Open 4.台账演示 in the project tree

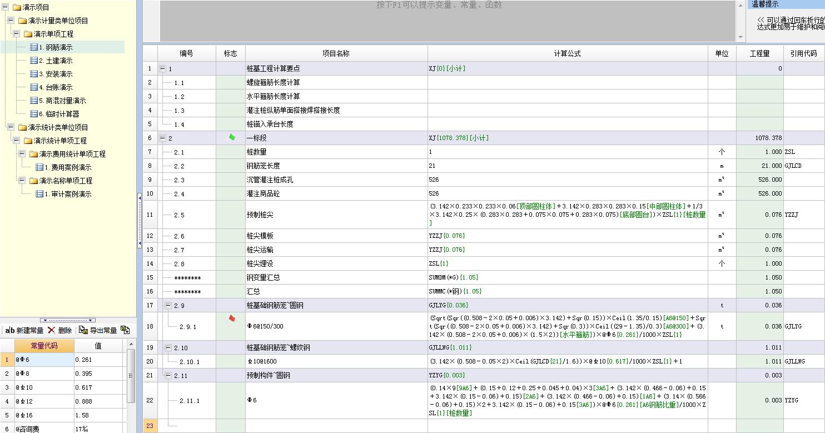tap(56, 87)
